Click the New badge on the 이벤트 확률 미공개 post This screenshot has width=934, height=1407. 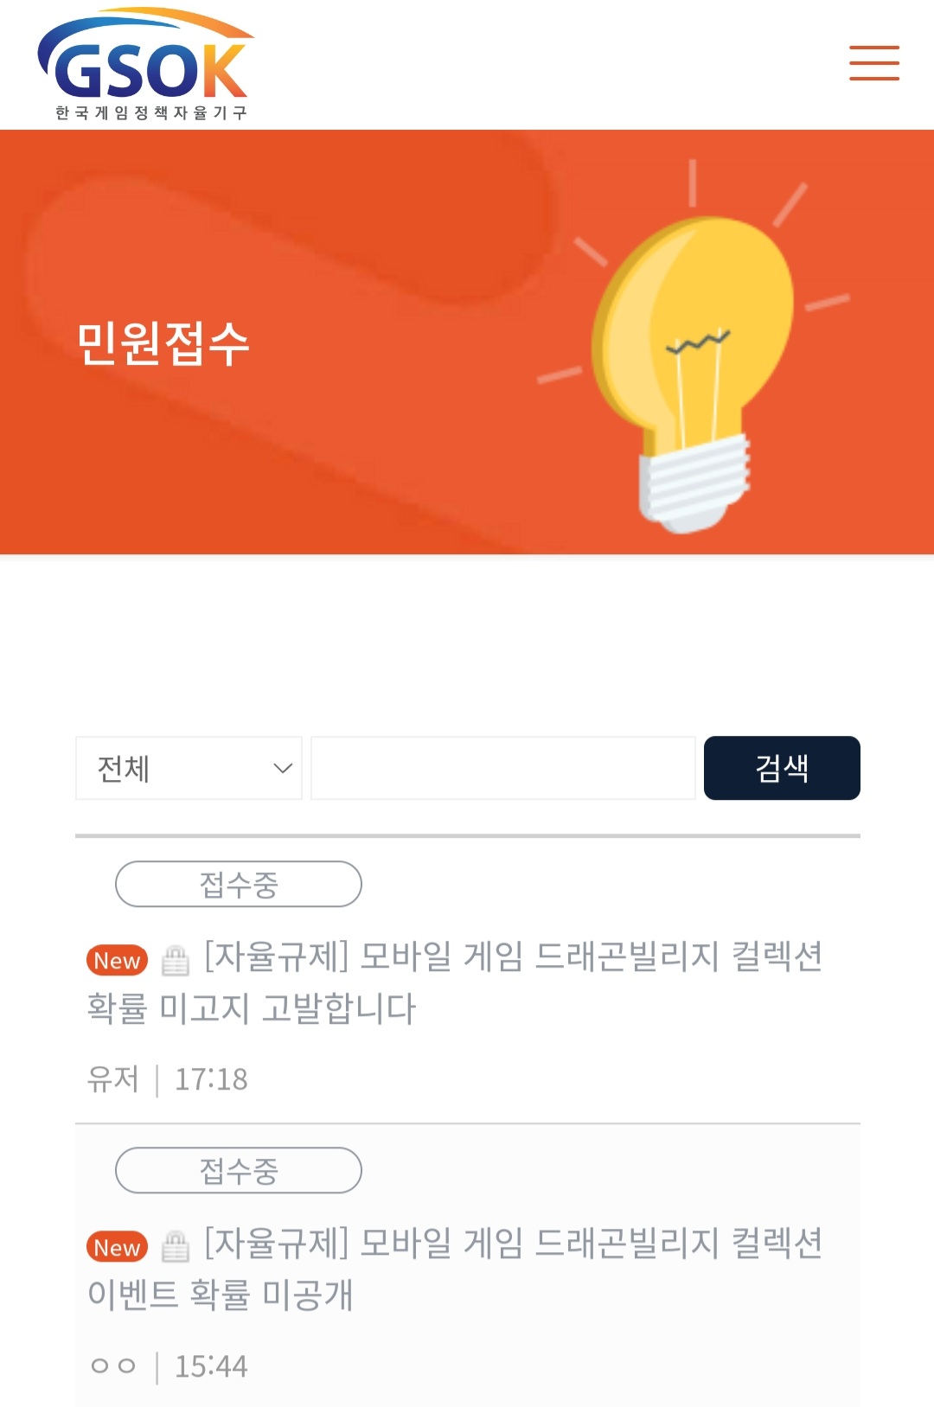[117, 1247]
